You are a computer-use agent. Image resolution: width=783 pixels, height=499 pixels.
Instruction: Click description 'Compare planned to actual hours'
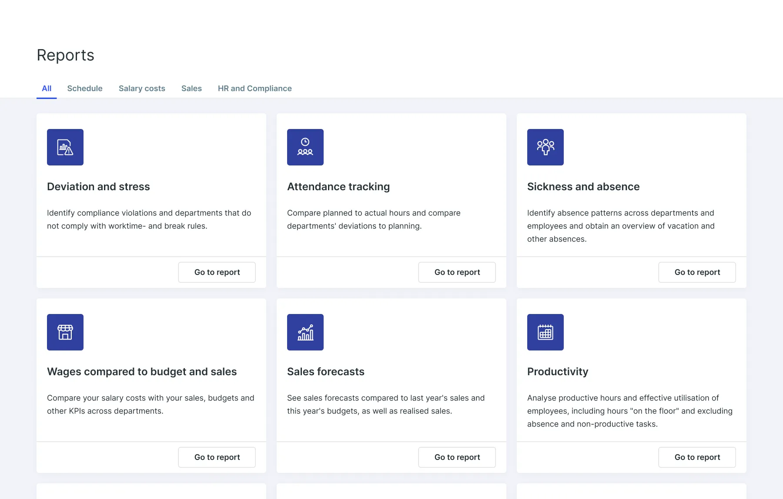374,219
